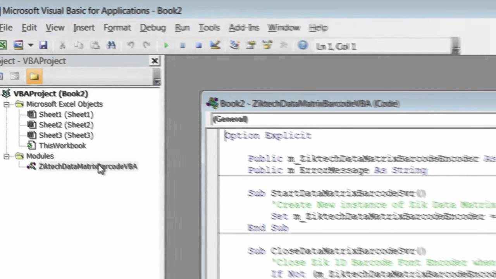This screenshot has width=496, height=279.
Task: Click the 'Create New instance comment line
Action: point(383,205)
